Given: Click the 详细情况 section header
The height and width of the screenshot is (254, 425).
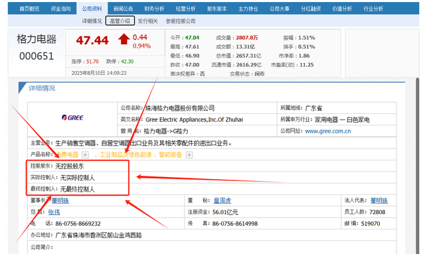Looking at the screenshot, I should (x=42, y=88).
